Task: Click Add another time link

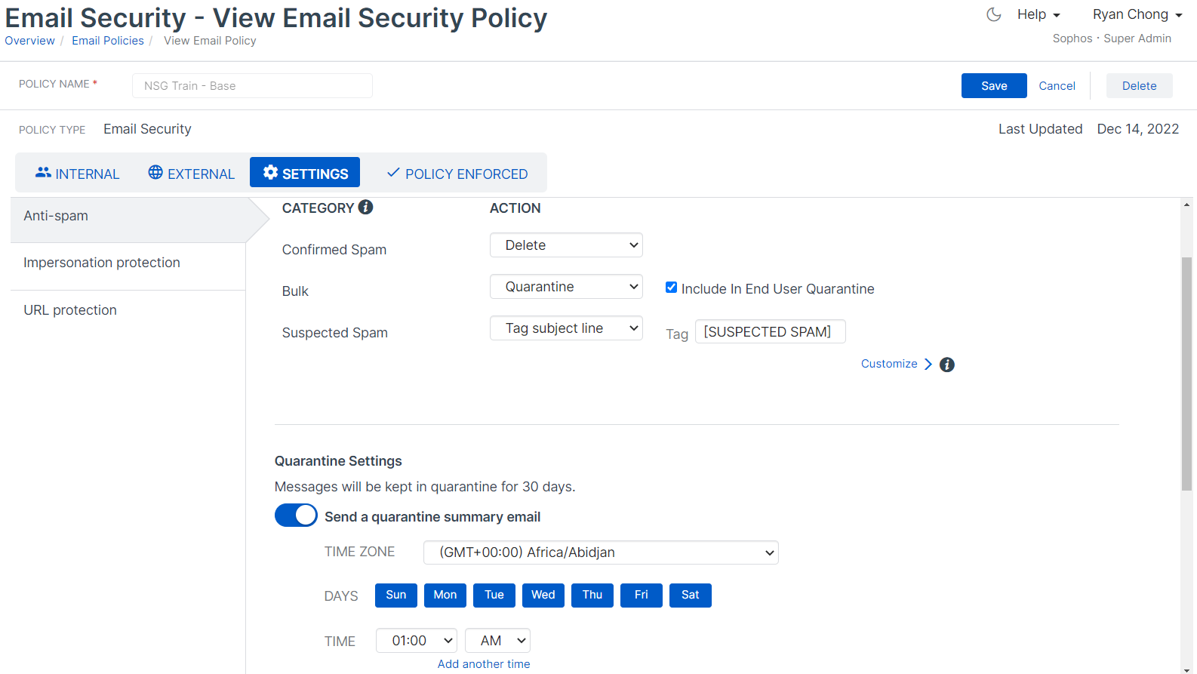Action: (x=484, y=664)
